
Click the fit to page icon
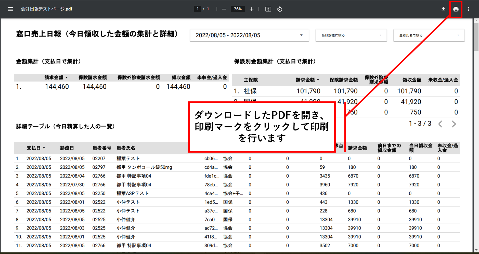click(268, 9)
